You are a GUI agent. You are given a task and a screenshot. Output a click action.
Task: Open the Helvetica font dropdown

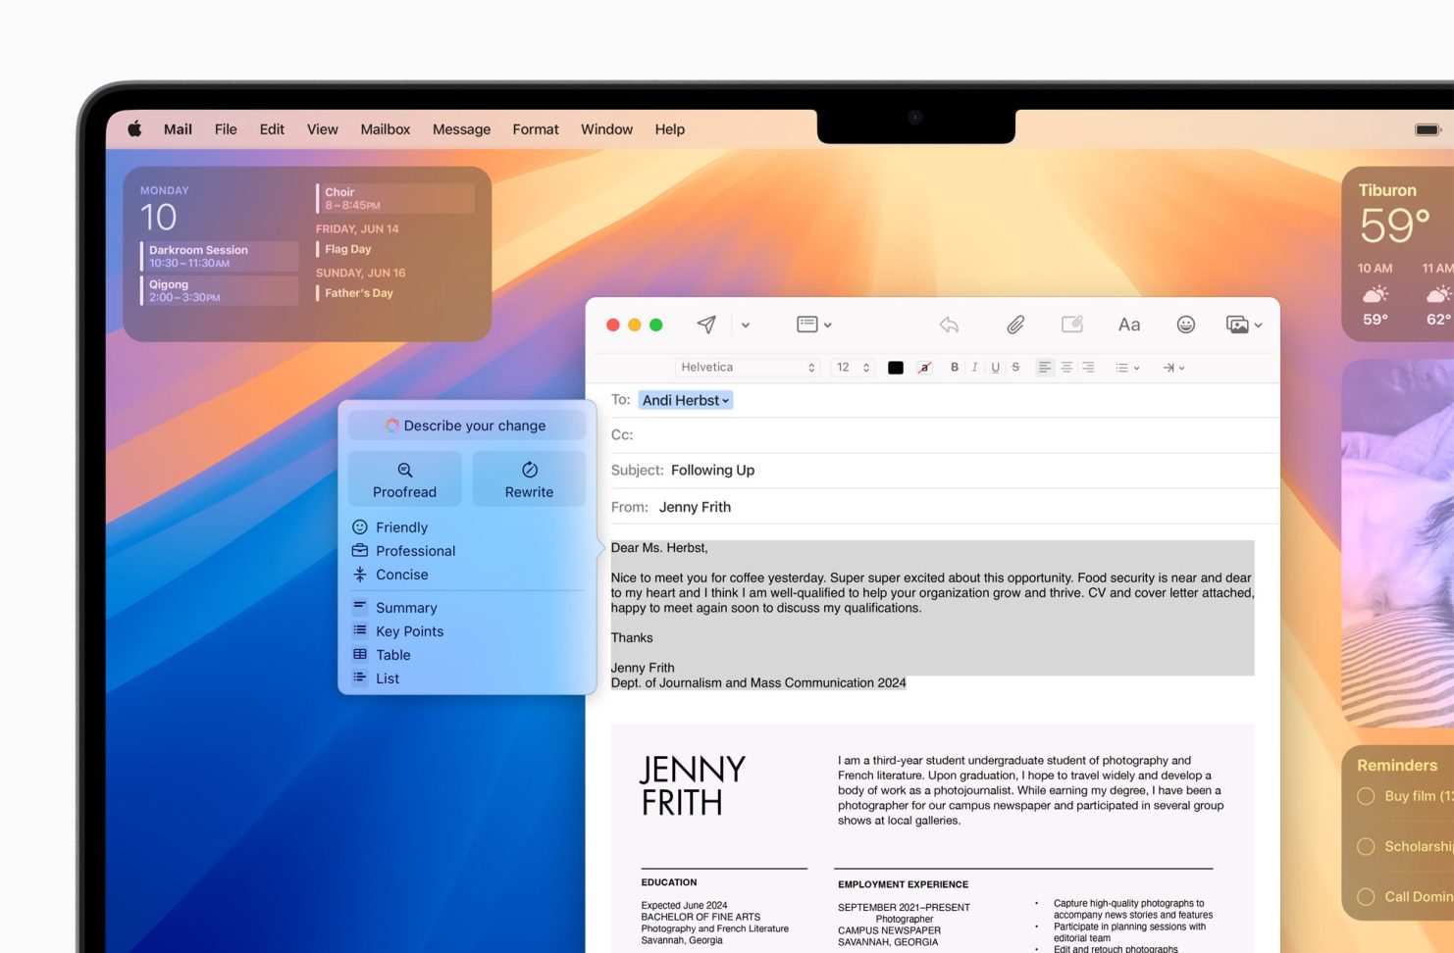pos(748,368)
